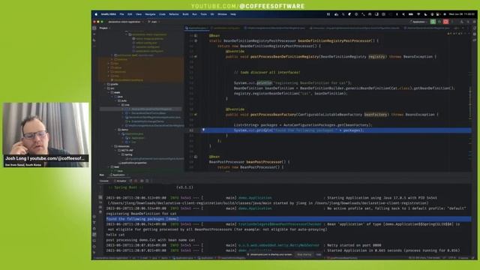Viewport: 480px width, 270px height.
Task: Open the Edit menu
Action: point(130,14)
